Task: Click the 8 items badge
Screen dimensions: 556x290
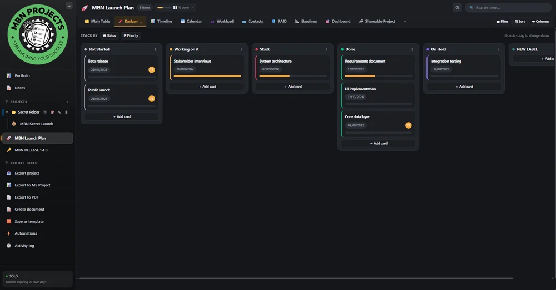Action: (x=145, y=7)
